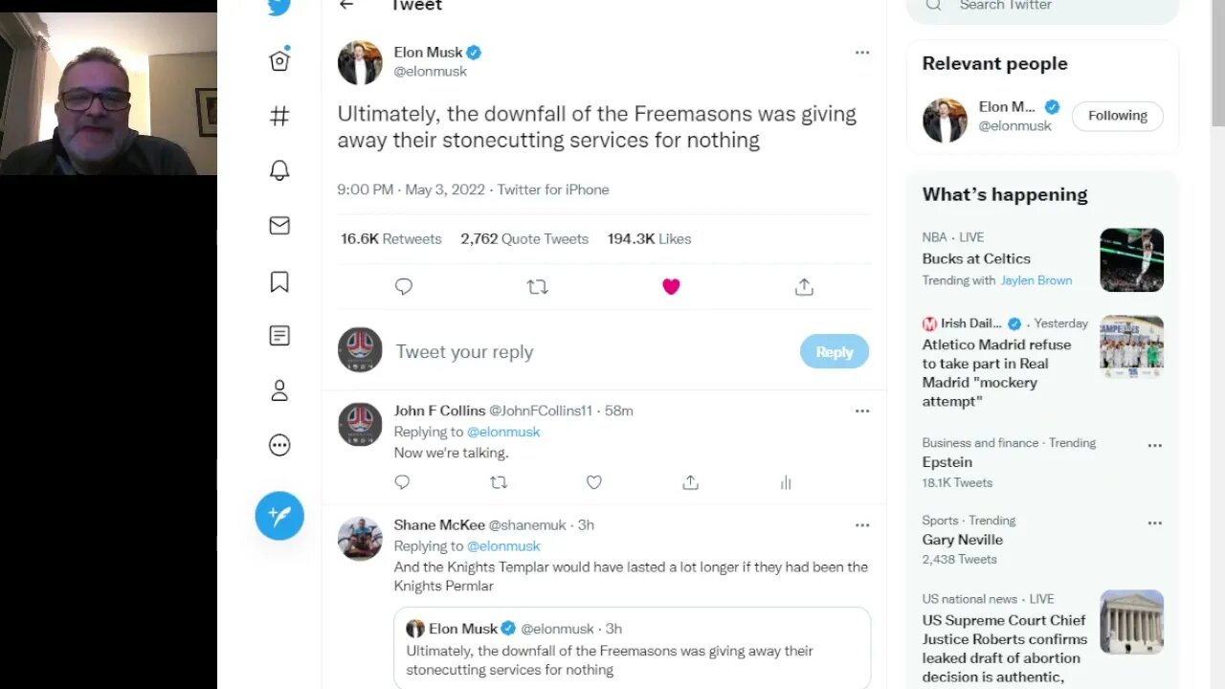Click the Reply button
The image size is (1225, 689).
(834, 352)
